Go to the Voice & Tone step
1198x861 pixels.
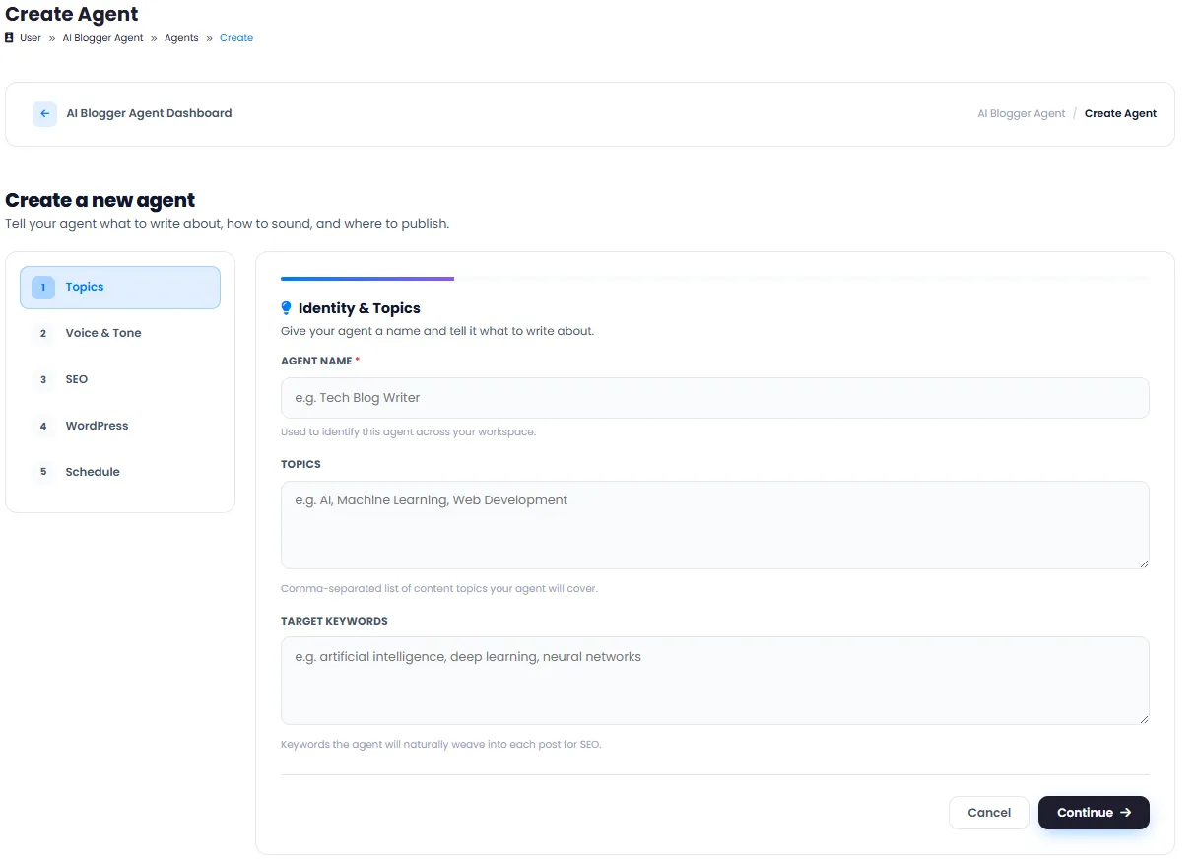click(x=120, y=334)
